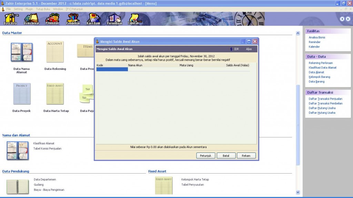Open the Data-data toolbar module

click(x=10, y=19)
